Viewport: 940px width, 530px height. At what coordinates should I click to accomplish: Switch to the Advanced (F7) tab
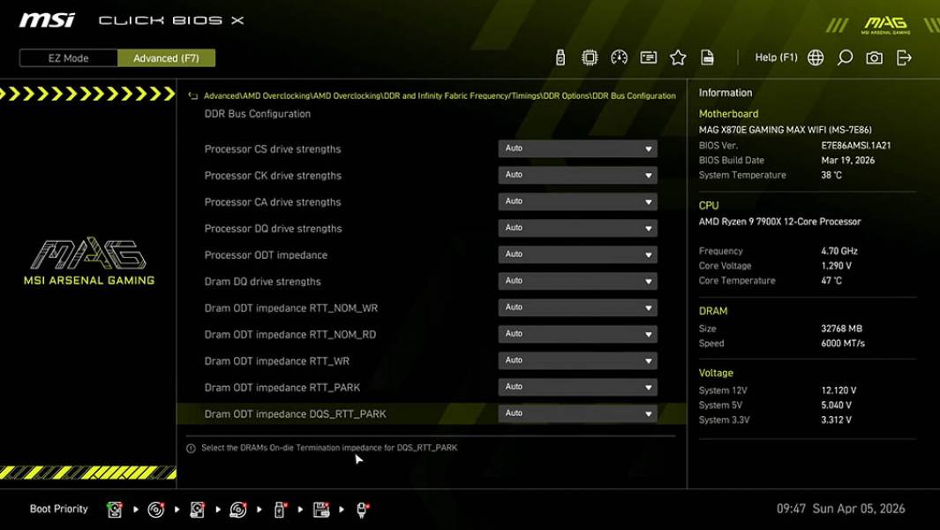pyautogui.click(x=167, y=57)
